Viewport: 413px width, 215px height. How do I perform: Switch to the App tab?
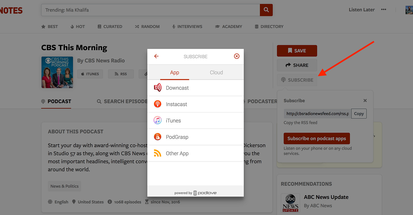point(174,73)
